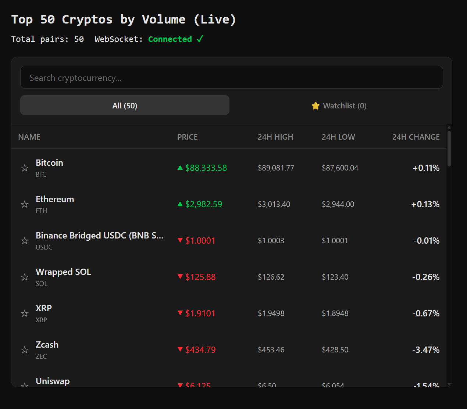Click the star icon beside Wrapped SOL

coord(24,277)
